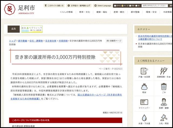Click the 空き家対策 breadcrumb link
This screenshot has width=173, height=128.
tap(51, 41)
